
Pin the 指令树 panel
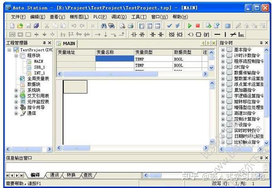261,43
